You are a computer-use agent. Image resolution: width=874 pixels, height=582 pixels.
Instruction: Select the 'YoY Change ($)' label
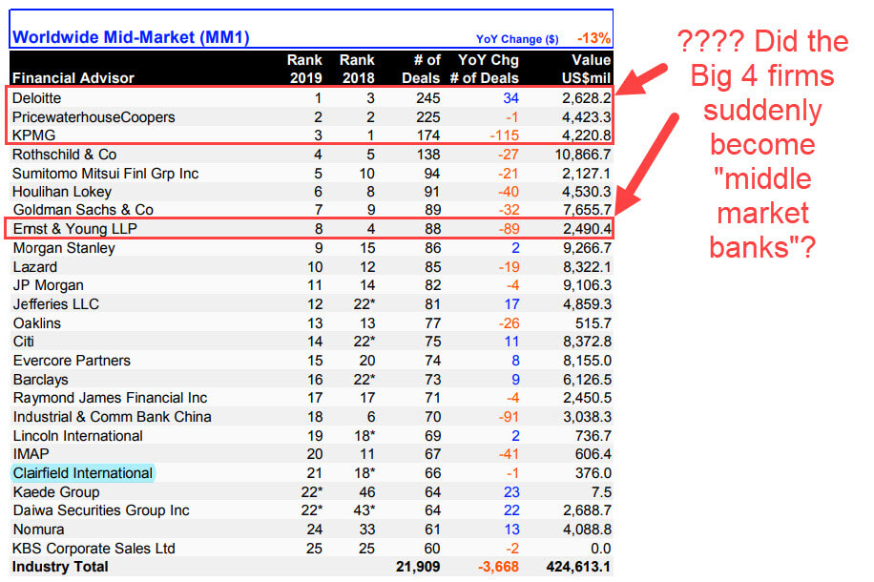[x=517, y=39]
